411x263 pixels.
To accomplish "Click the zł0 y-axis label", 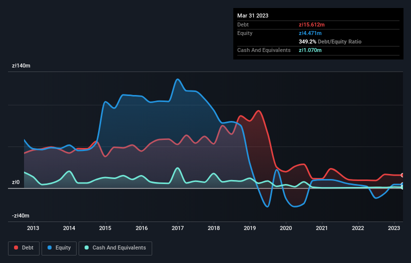I will (16, 182).
